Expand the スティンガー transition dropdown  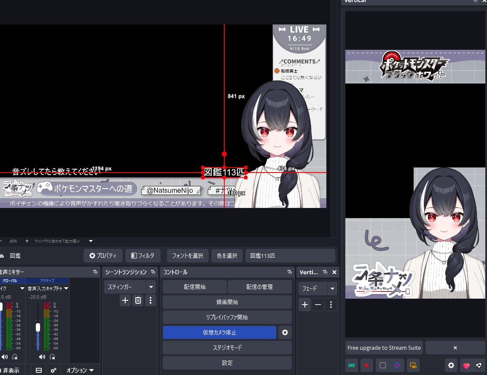point(151,287)
